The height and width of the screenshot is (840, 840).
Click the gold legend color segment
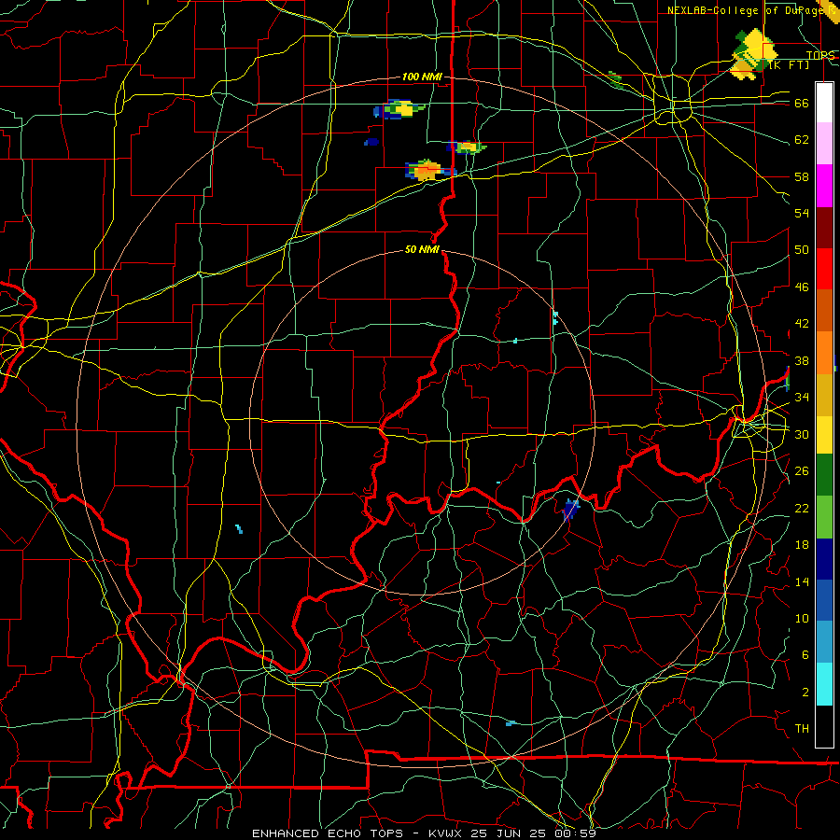(x=824, y=395)
